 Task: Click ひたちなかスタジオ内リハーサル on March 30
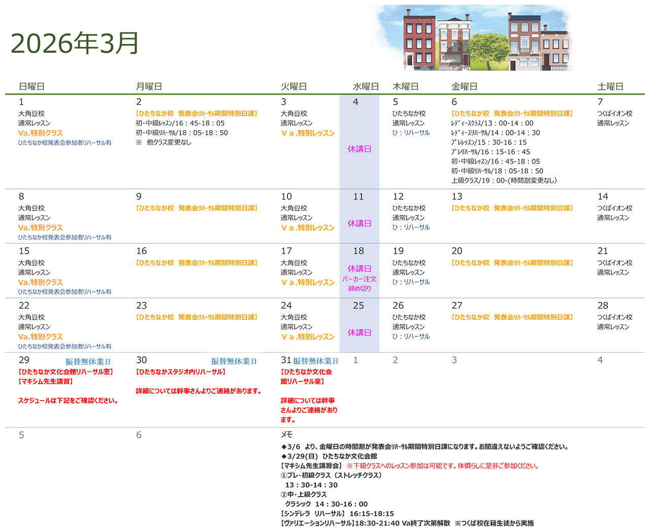coord(181,372)
